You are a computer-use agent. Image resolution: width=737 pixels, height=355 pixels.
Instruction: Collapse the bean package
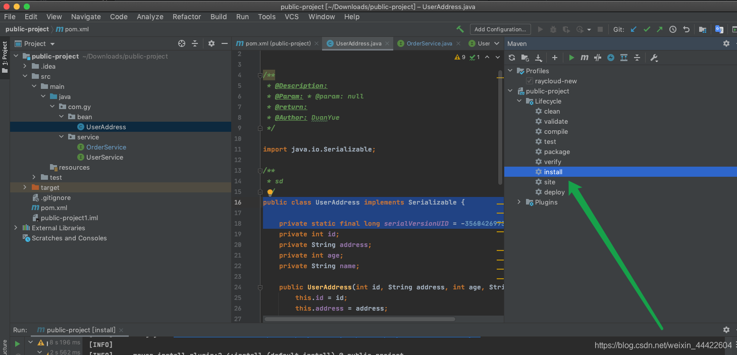pyautogui.click(x=62, y=117)
